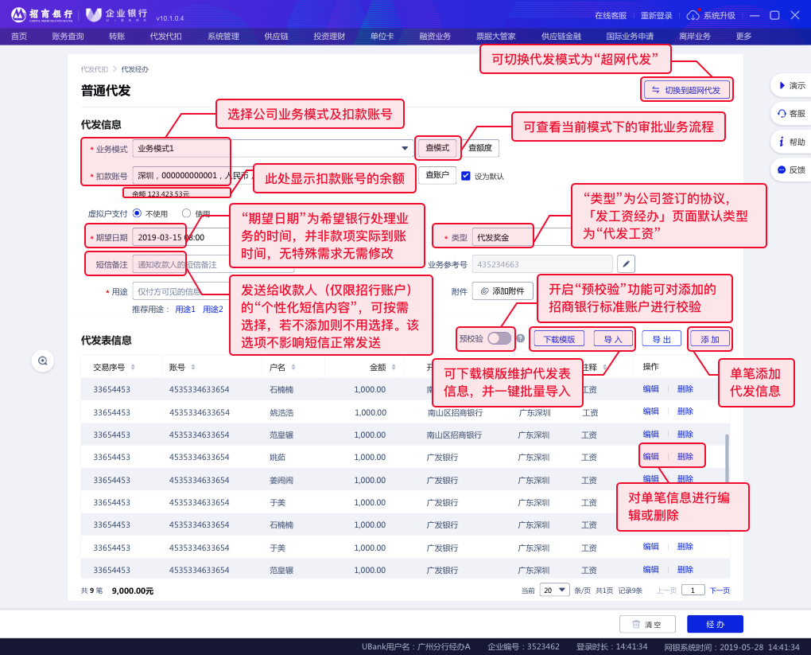Click the pencil edit icon beside 业务参考号
811x655 pixels.
click(x=627, y=264)
